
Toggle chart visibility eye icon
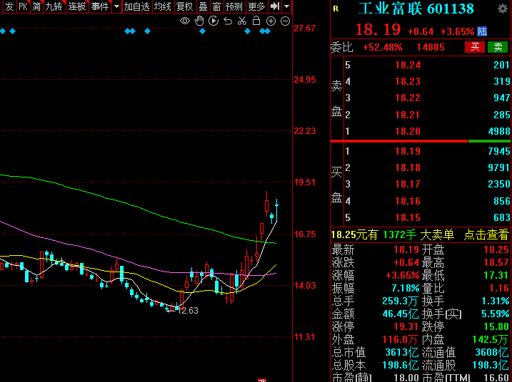click(185, 21)
